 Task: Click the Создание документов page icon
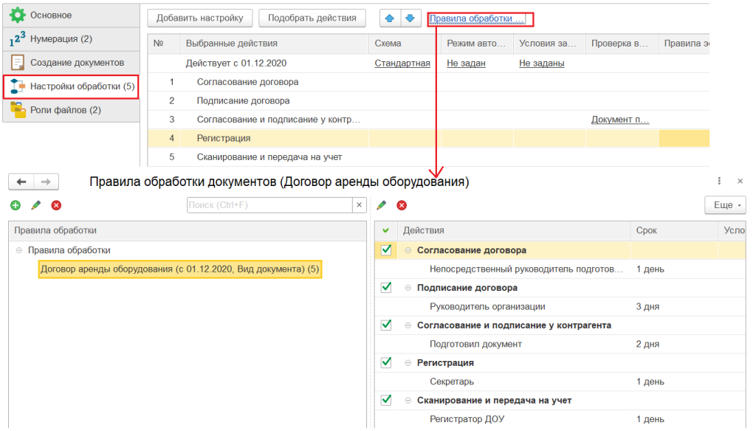click(x=18, y=63)
